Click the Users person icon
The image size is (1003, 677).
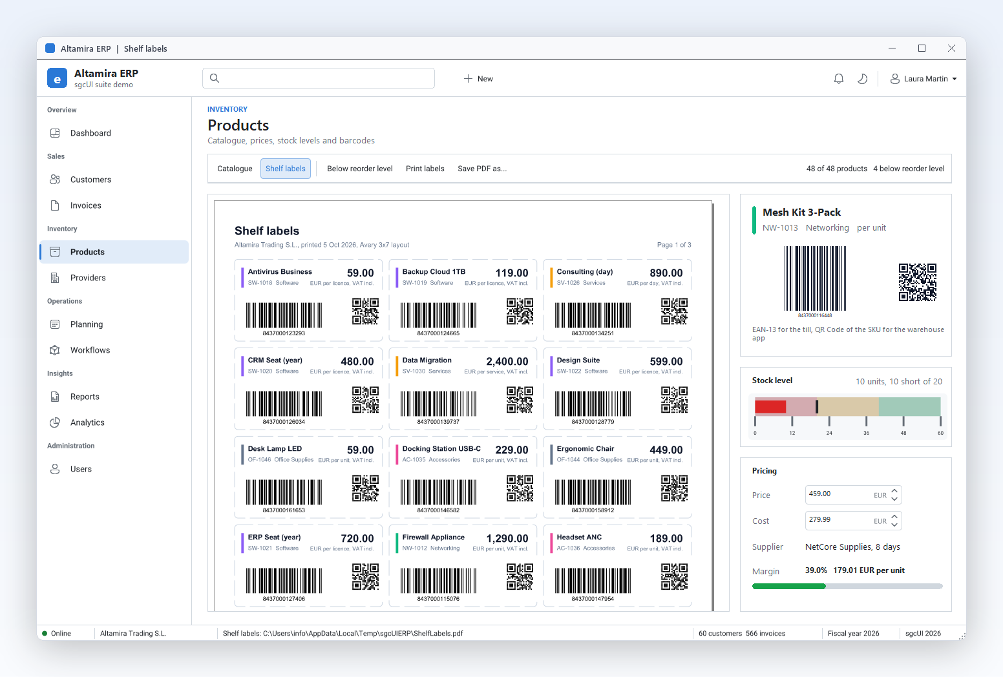pos(55,469)
